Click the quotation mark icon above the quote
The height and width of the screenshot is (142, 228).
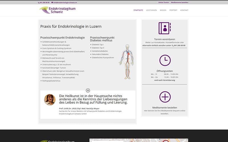click(x=88, y=90)
